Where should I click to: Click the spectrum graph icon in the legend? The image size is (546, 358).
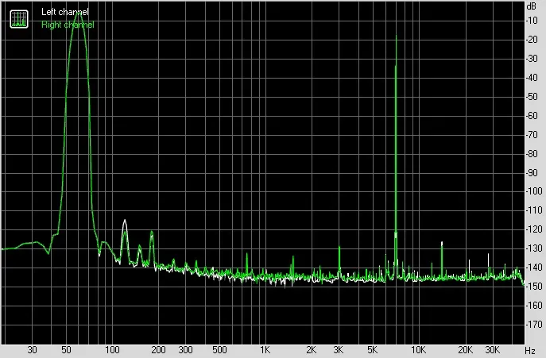pos(19,19)
